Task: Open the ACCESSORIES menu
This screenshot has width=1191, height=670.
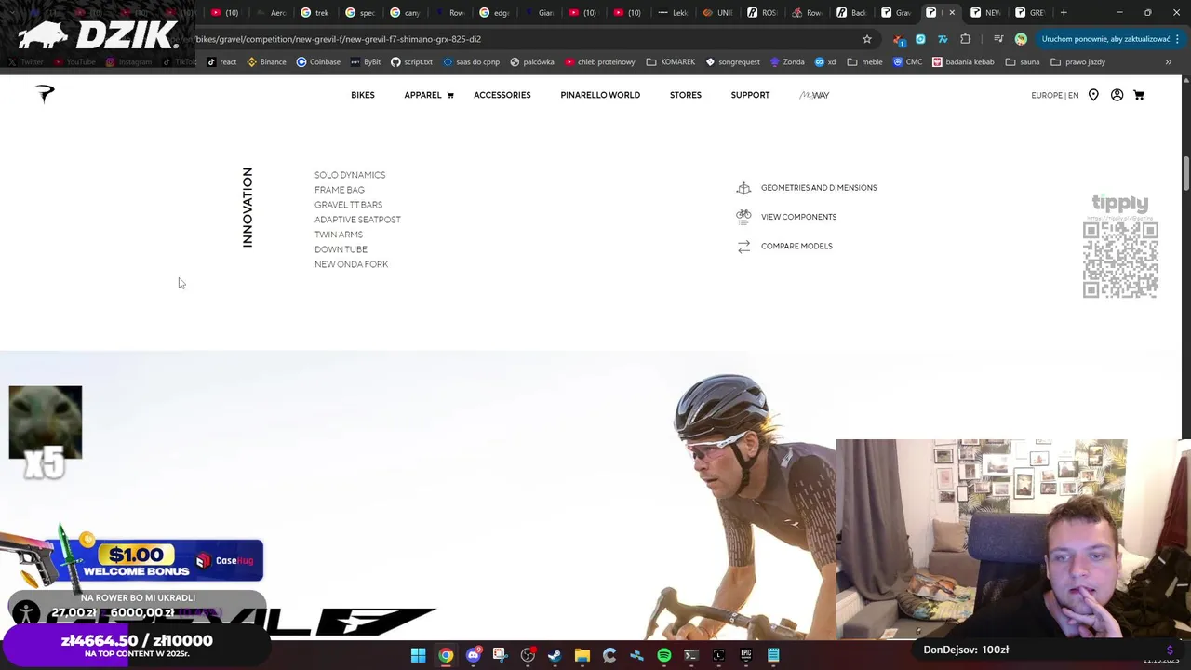Action: point(502,95)
